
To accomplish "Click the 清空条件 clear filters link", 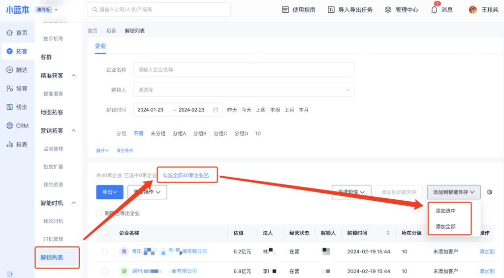I will [125, 151].
